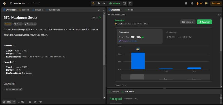Click the LeetCode logo icon

(4, 4)
